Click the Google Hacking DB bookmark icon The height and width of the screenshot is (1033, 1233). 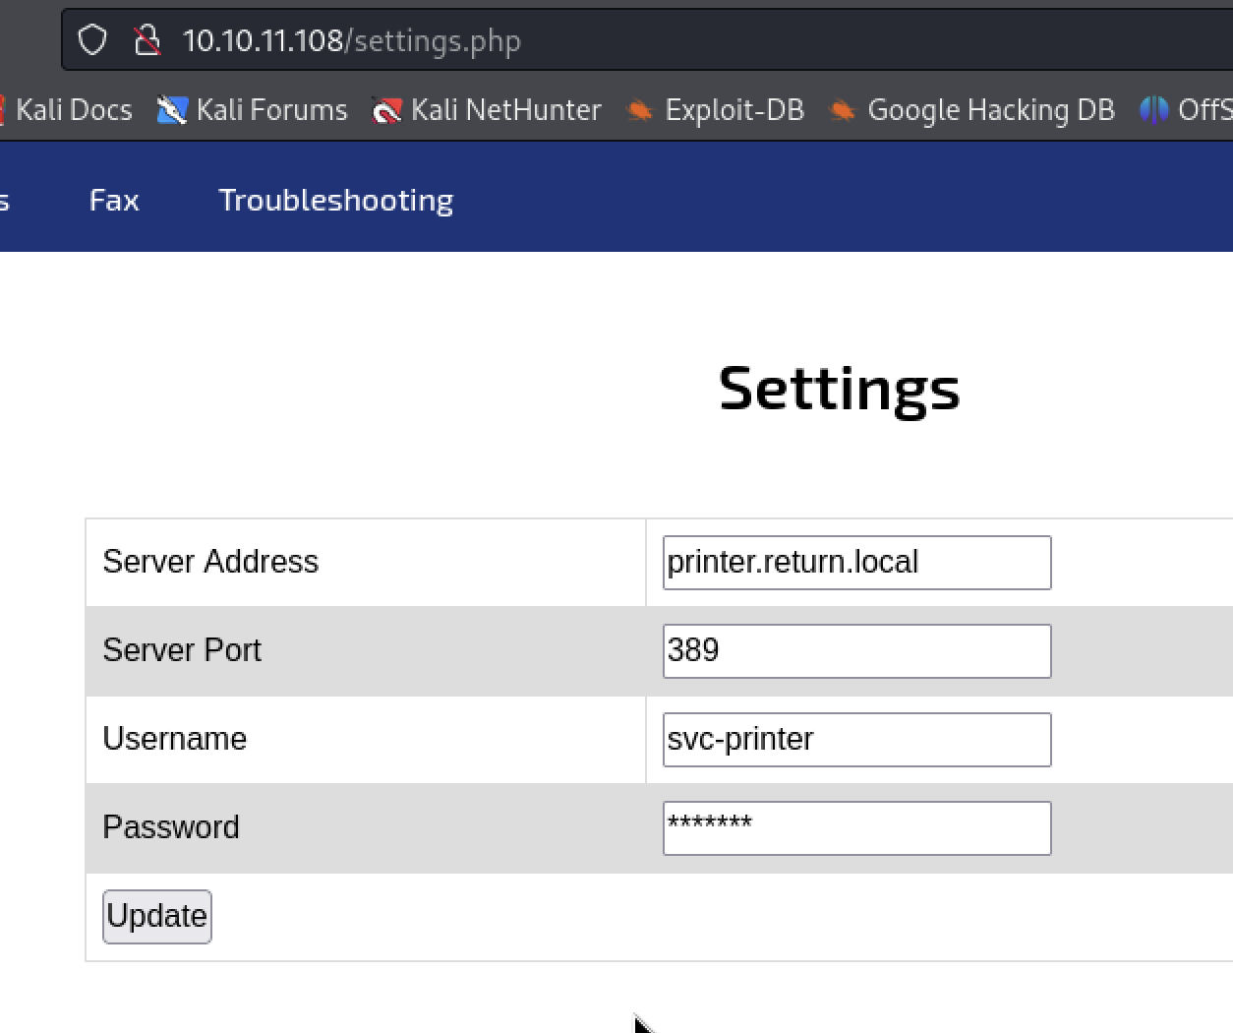843,110
